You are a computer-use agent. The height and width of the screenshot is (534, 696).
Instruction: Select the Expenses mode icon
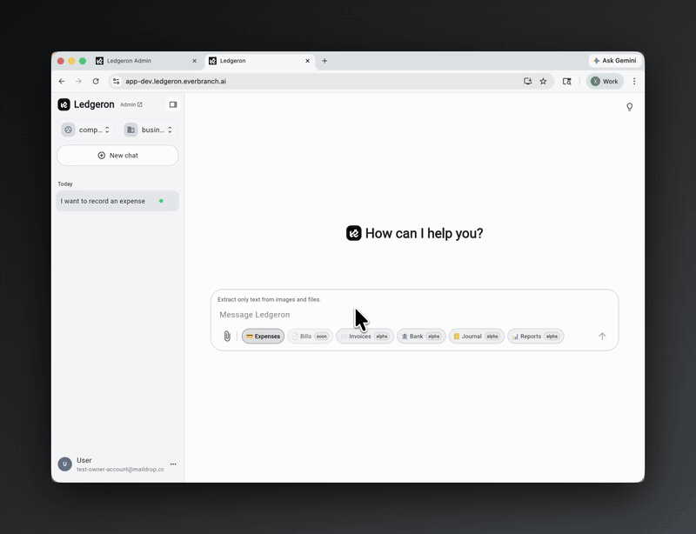point(251,337)
